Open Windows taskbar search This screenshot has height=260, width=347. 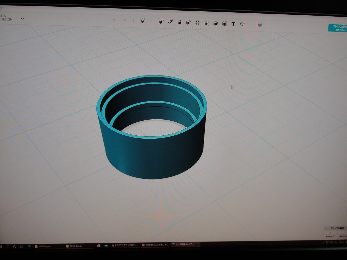(x=7, y=247)
